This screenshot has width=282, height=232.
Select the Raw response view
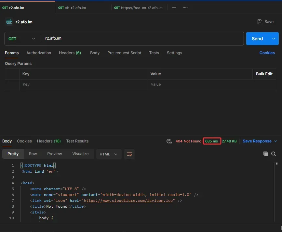pyautogui.click(x=33, y=154)
